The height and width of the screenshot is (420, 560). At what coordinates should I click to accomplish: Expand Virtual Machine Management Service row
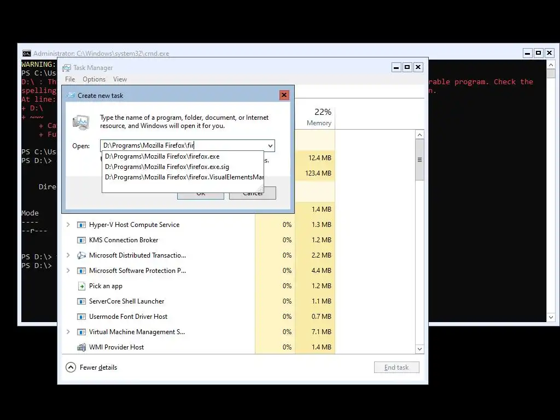coord(68,332)
